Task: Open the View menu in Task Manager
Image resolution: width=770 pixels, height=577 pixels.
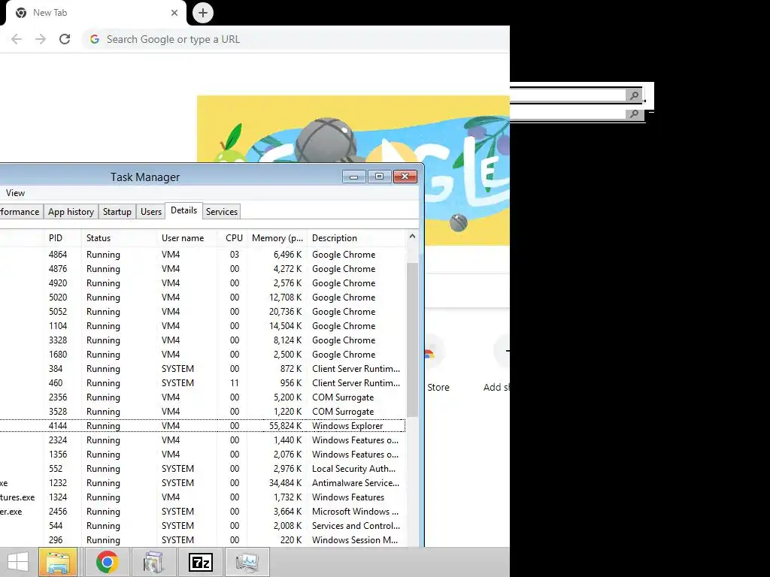Action: [x=15, y=193]
